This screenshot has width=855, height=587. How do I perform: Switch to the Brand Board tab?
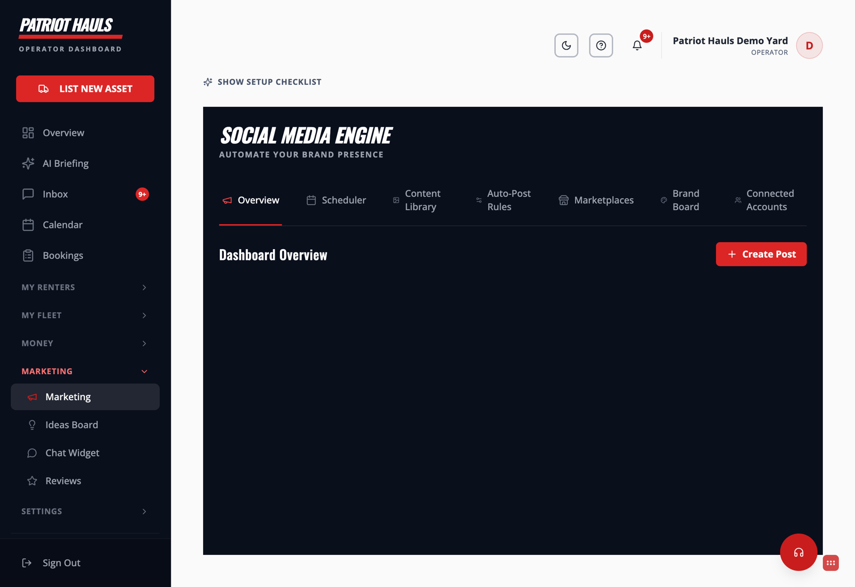(x=680, y=200)
